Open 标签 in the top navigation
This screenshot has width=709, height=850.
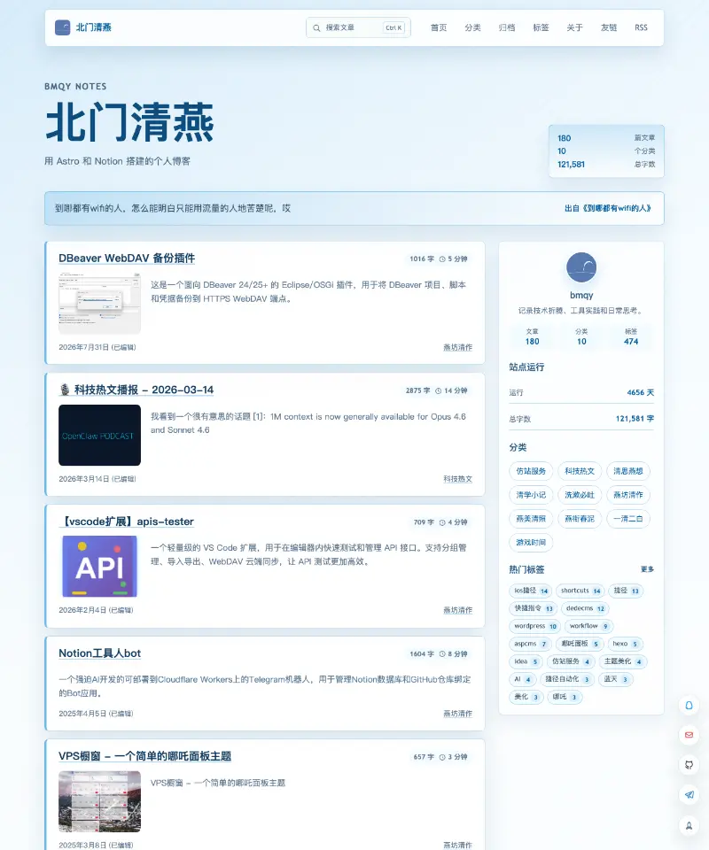[541, 27]
